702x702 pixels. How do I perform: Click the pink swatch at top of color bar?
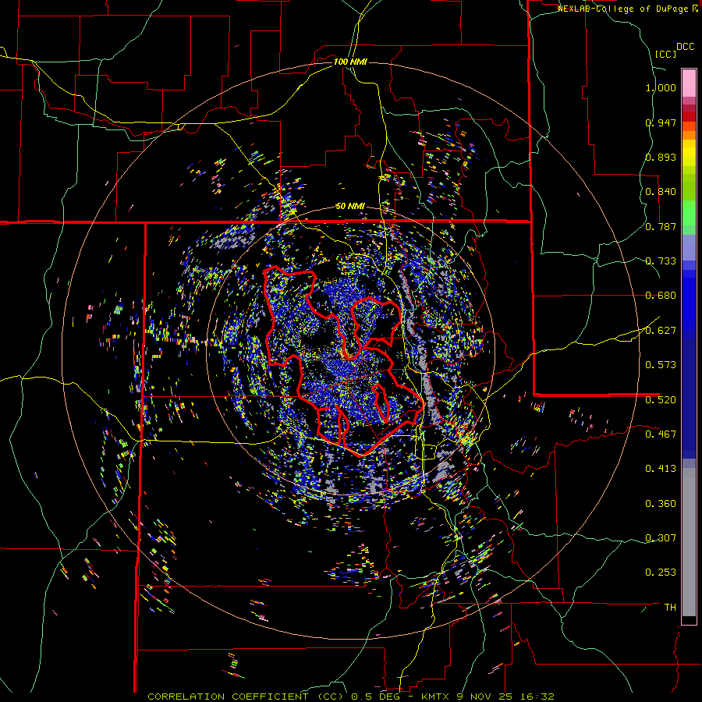689,83
